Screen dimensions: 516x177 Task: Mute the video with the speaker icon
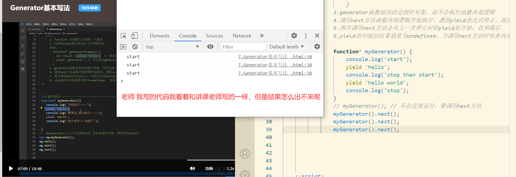192,169
